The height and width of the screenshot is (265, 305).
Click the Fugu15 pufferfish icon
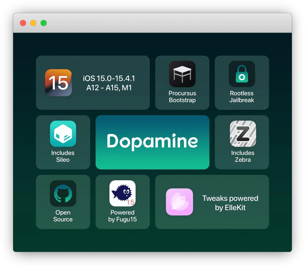[123, 193]
